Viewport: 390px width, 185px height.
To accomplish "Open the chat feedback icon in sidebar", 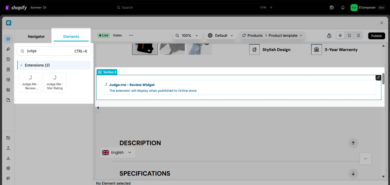I will tap(8, 178).
